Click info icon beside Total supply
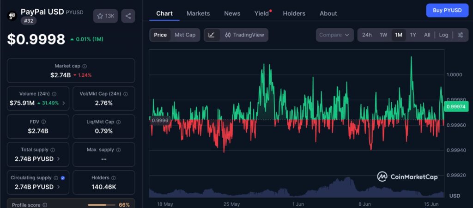The image size is (473, 208). (53, 150)
